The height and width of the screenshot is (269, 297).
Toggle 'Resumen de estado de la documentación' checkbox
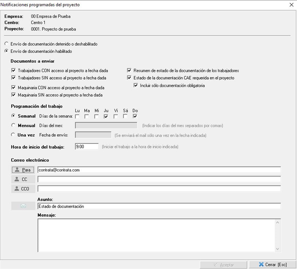tap(129, 71)
